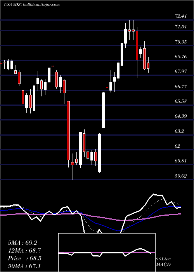Click the 71.54 price level label
Image resolution: width=194 pixels, height=272 pixels.
pyautogui.click(x=181, y=27)
